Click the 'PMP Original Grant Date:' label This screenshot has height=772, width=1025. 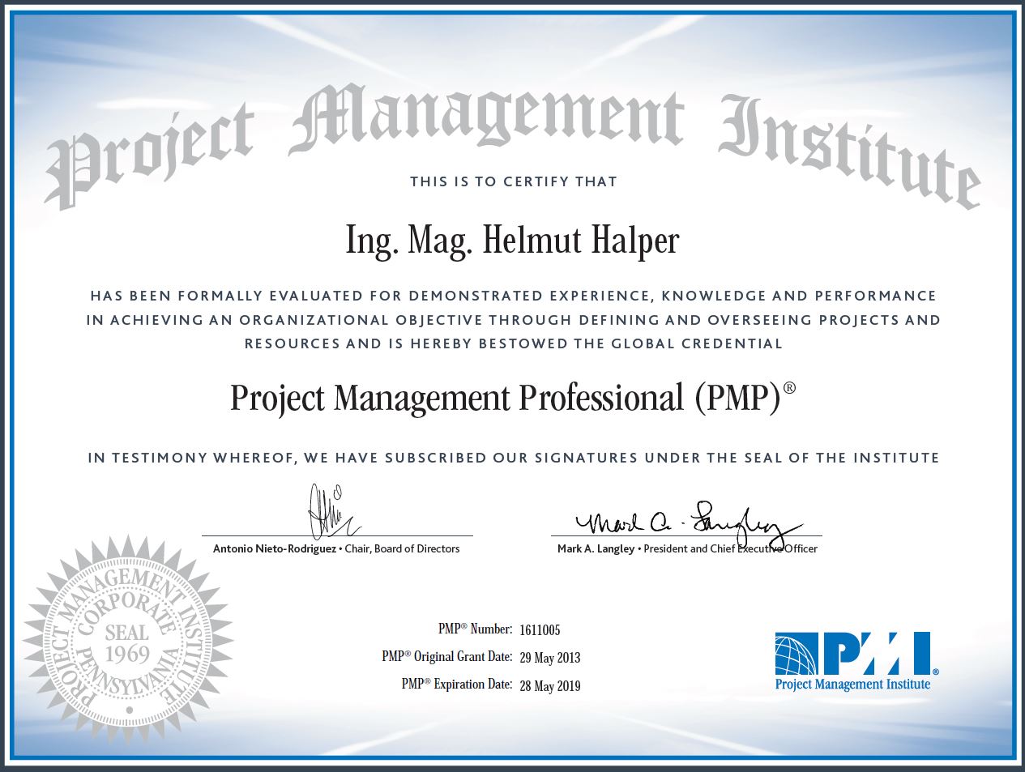(446, 657)
